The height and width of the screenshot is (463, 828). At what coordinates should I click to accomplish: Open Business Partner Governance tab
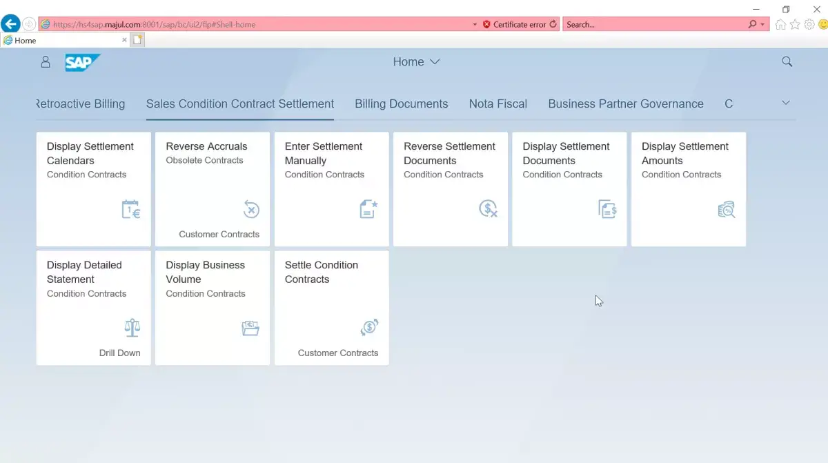626,104
